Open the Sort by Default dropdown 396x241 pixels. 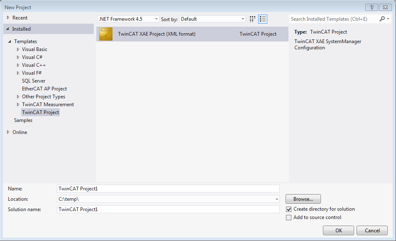(x=213, y=19)
